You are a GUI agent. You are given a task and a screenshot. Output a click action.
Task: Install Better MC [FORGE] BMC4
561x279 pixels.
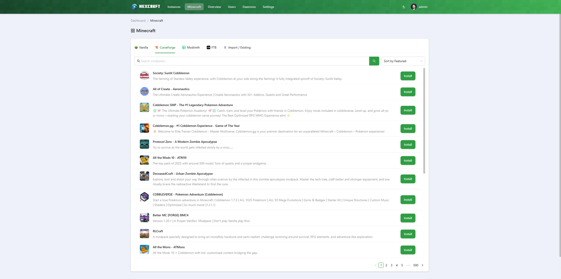[408, 218]
